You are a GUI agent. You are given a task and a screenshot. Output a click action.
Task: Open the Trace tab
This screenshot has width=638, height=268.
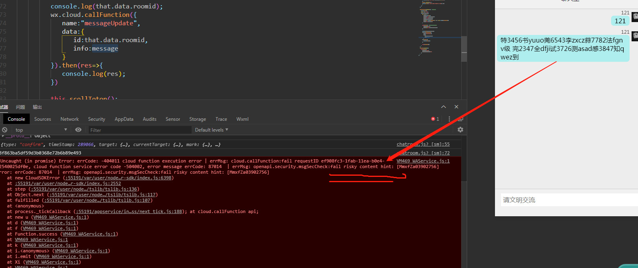pyautogui.click(x=221, y=119)
